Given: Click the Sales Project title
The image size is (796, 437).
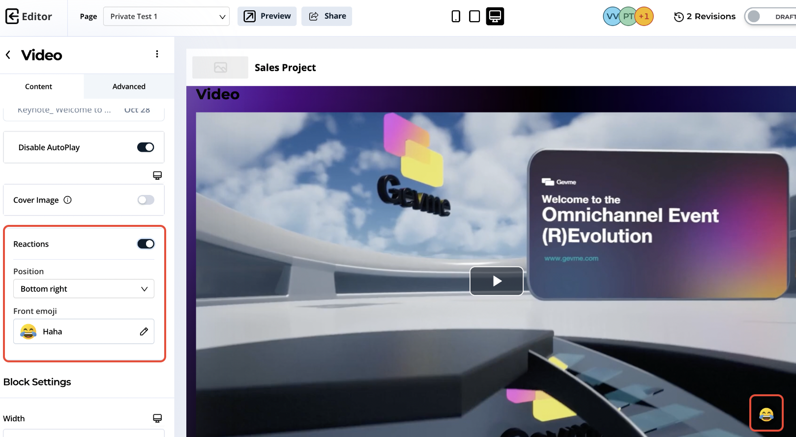Looking at the screenshot, I should [285, 68].
